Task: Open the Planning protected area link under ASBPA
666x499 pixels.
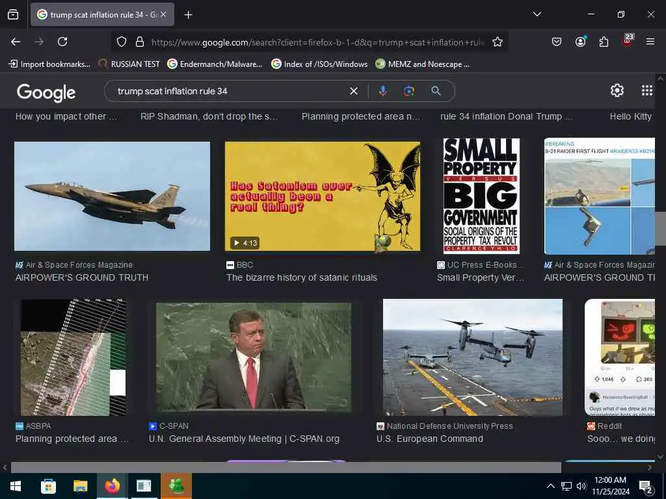Action: 72,439
